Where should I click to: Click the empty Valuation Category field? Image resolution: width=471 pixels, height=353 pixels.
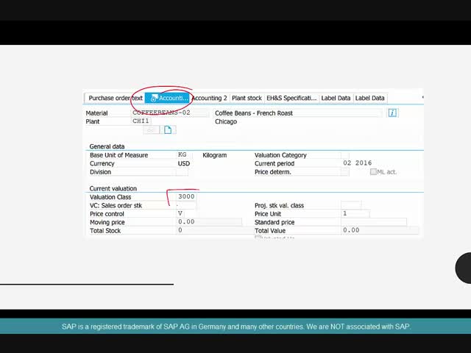[345, 155]
